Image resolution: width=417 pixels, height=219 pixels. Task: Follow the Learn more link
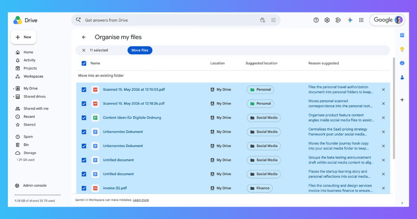141,200
